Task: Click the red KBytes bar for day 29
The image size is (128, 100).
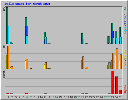Action: pos(113,82)
